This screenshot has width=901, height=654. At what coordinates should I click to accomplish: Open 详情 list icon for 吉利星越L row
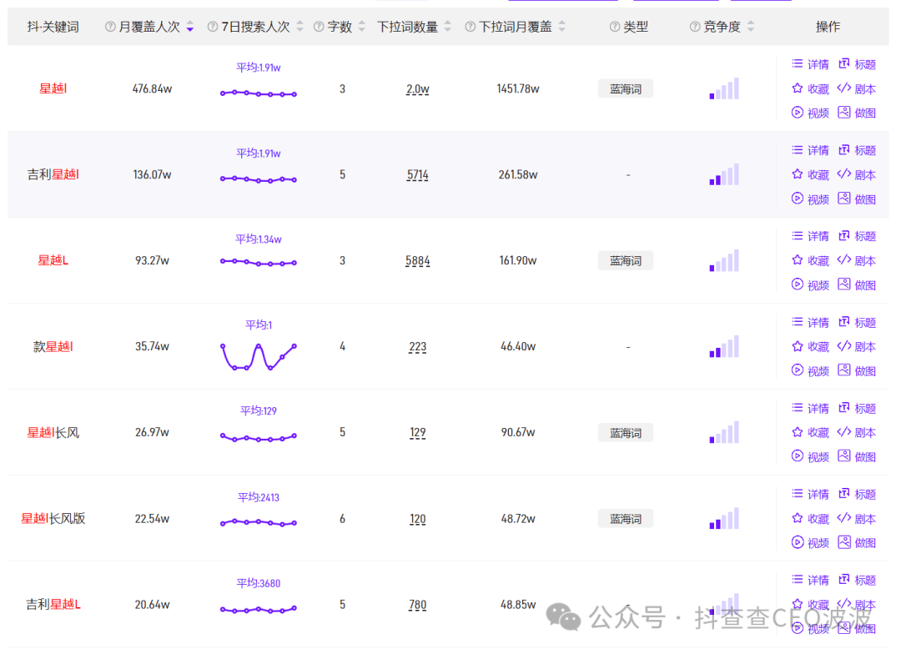pyautogui.click(x=809, y=580)
